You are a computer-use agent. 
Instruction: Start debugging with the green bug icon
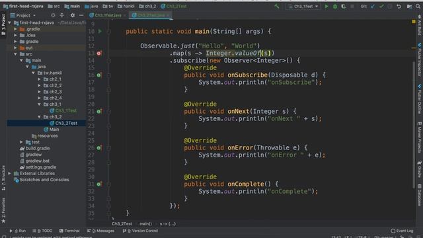335,6
